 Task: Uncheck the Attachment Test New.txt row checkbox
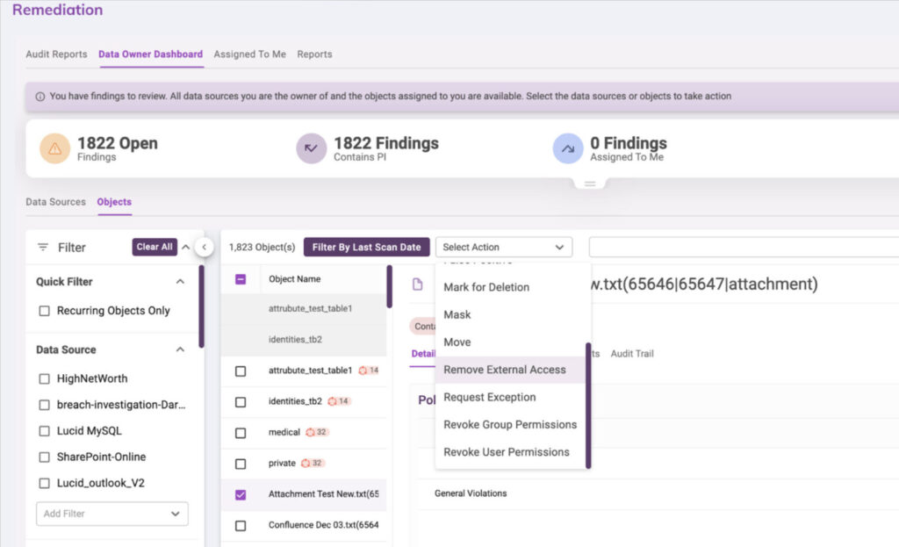pos(241,494)
